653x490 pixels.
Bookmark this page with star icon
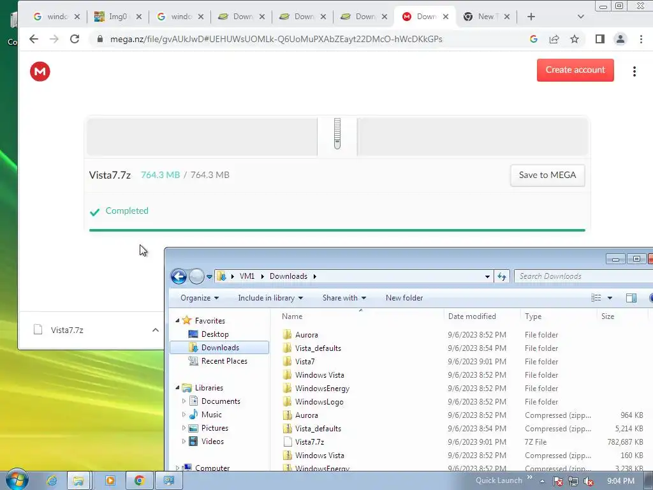coord(575,39)
